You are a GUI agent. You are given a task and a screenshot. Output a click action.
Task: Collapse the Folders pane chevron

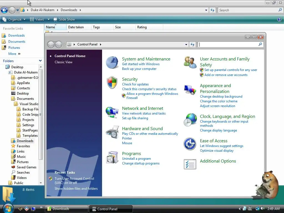[40, 61]
